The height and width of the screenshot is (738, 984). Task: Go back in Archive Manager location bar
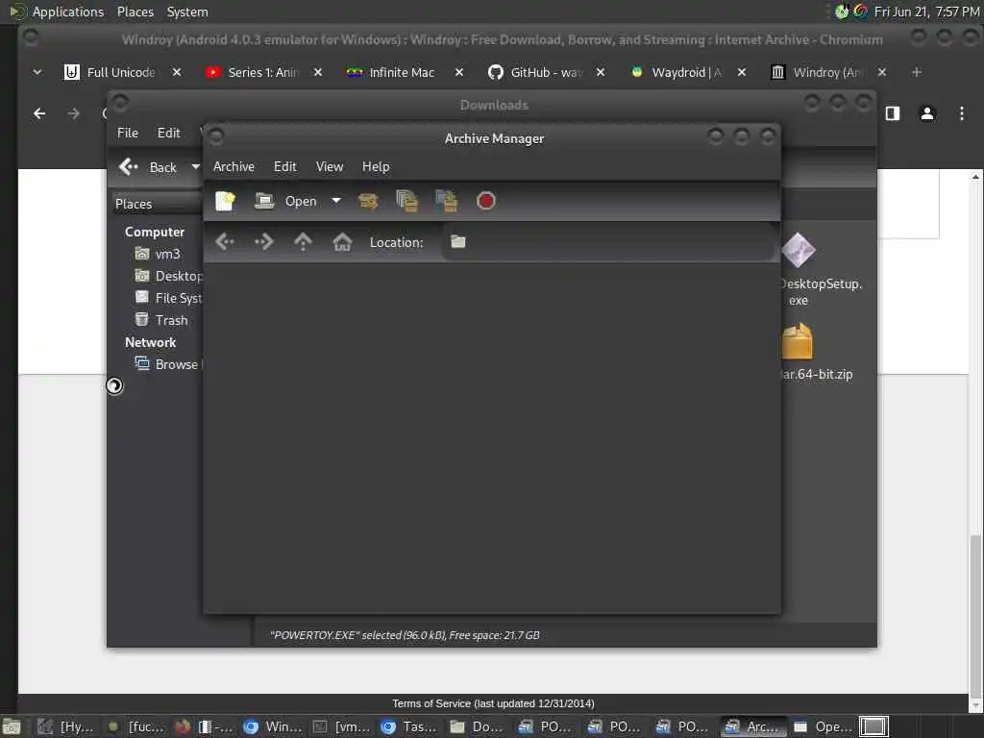click(225, 241)
